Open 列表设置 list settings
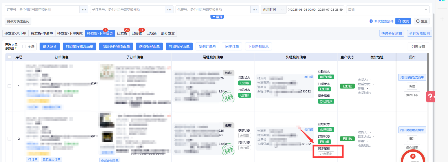448x162 pixels. coord(418,46)
